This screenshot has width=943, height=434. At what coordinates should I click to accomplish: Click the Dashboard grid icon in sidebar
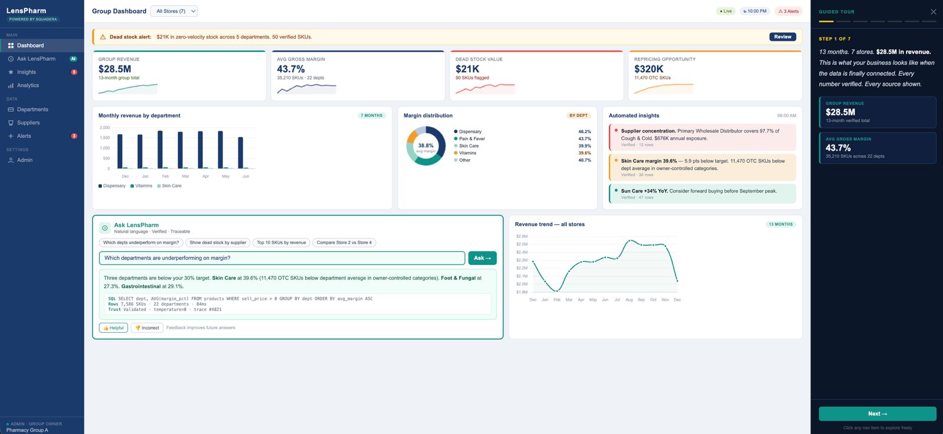pos(11,45)
